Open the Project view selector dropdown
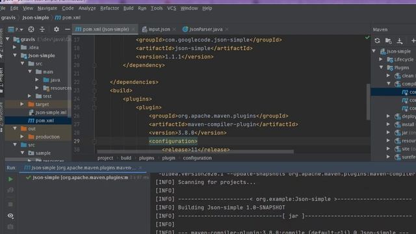This screenshot has width=416, height=234. coord(16,29)
